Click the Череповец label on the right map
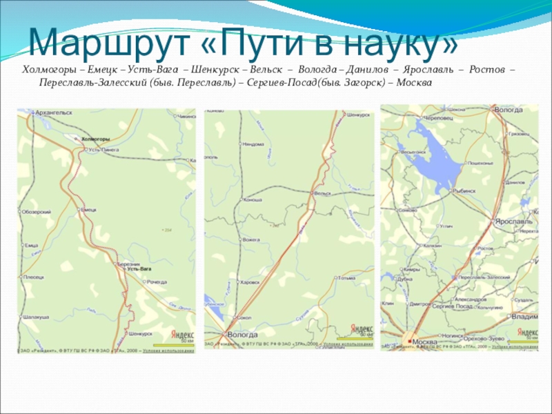This screenshot has width=552, height=414. [x=438, y=118]
